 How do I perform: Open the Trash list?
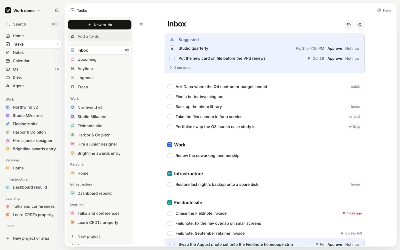[x=99, y=87]
